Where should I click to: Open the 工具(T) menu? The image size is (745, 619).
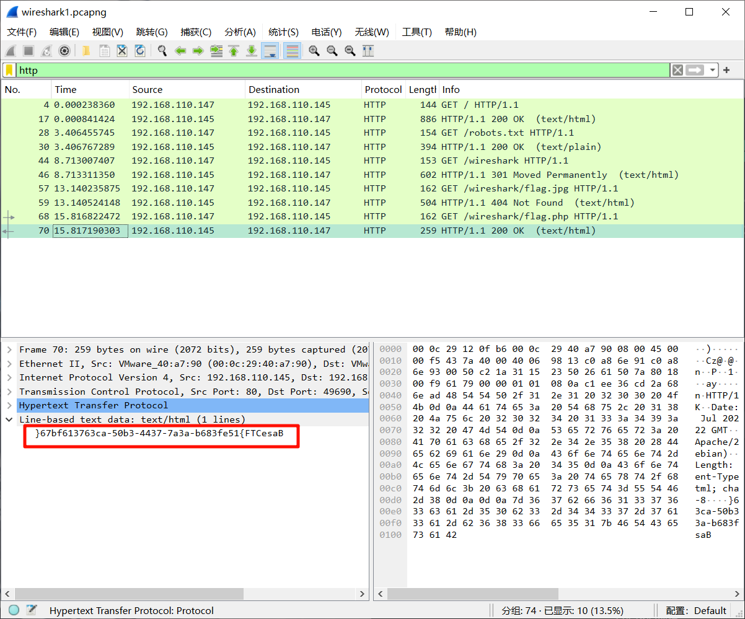tap(417, 32)
